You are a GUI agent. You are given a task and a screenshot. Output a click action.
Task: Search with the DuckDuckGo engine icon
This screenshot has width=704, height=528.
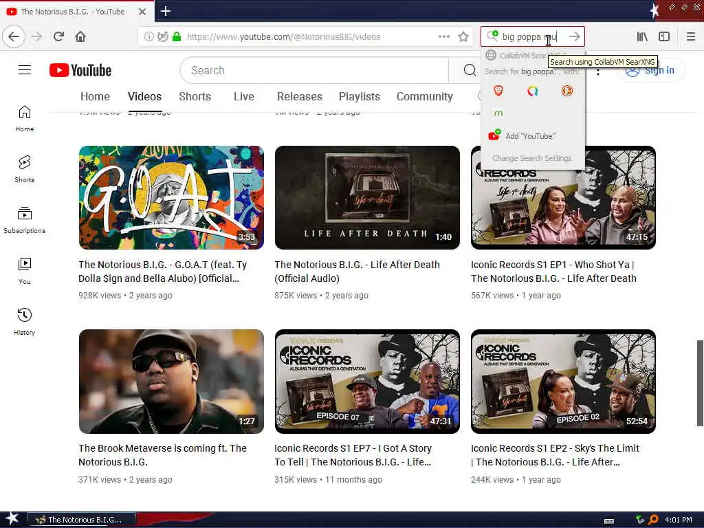[x=566, y=91]
